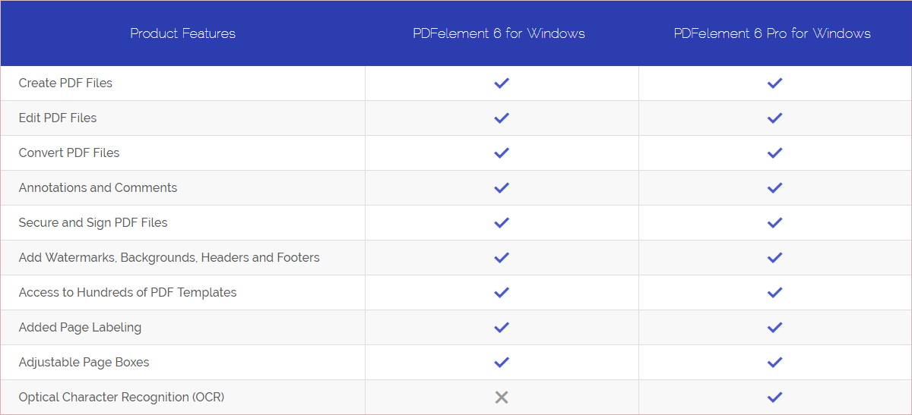The image size is (912, 415).
Task: Click Added Page Labeling checkmark in Pro column
Action: tap(775, 328)
